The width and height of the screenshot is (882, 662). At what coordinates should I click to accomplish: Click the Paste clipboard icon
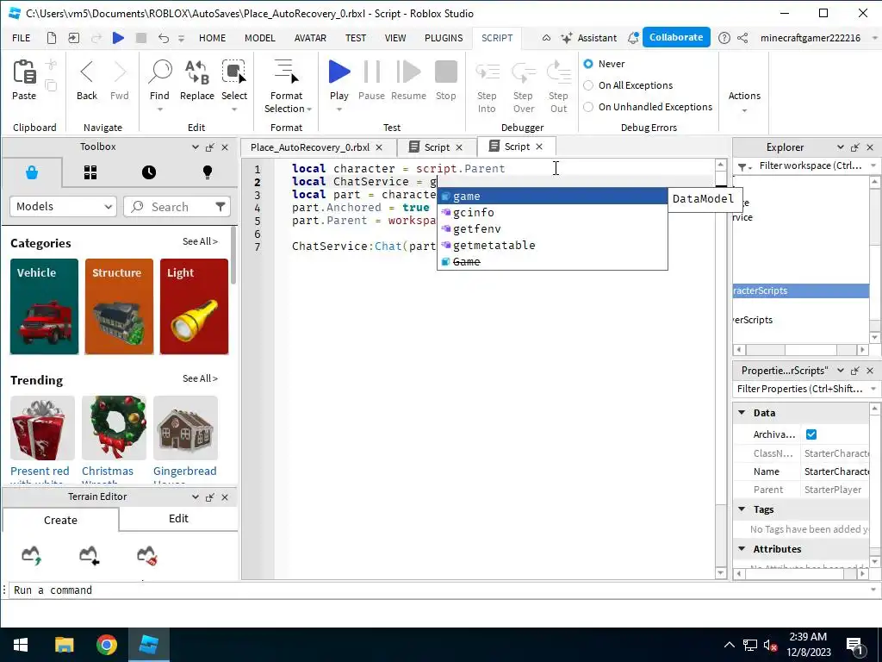coord(24,72)
